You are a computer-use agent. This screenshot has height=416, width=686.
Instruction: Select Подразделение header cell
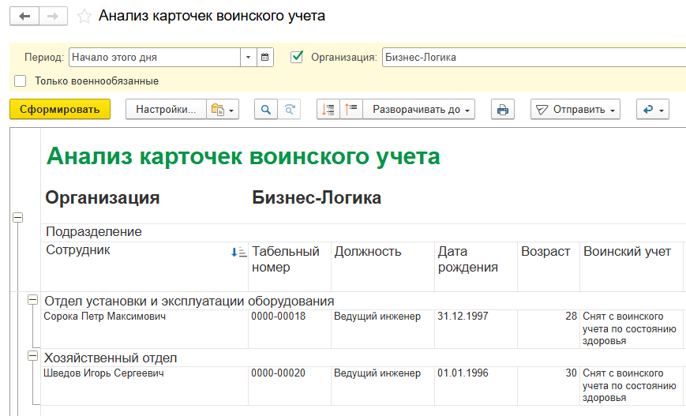363,232
